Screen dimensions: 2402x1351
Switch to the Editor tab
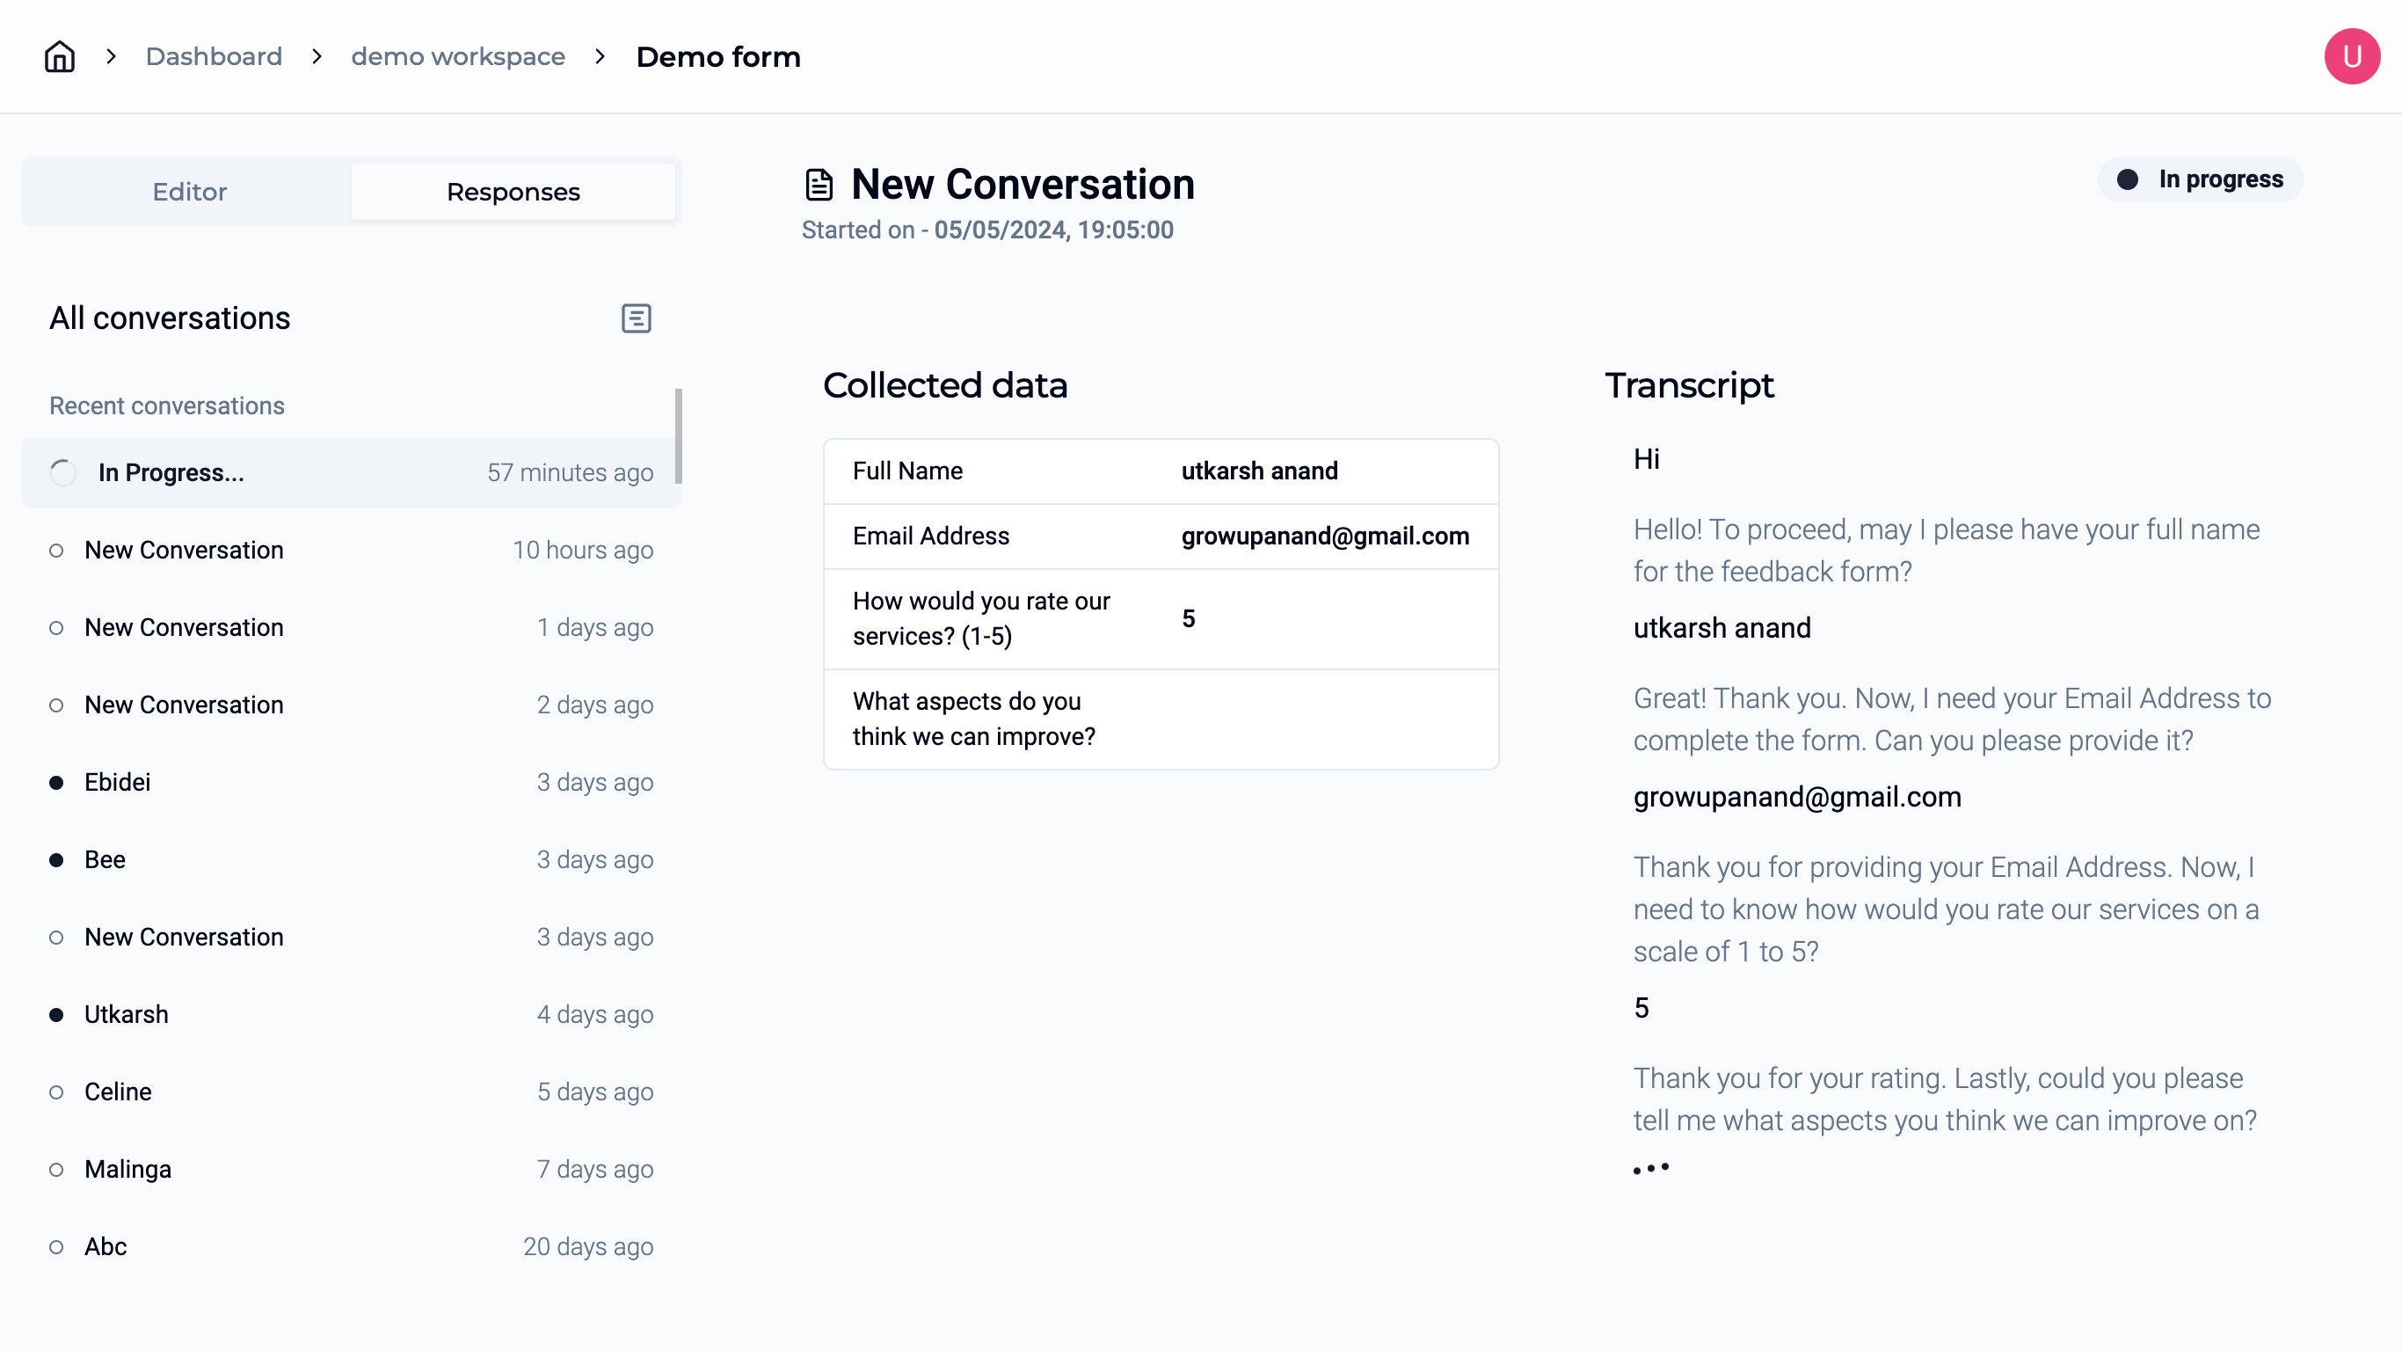point(188,192)
